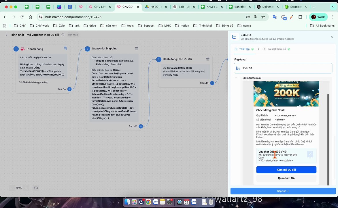The image size is (338, 208).
Task: Click Quan tâm OA button in preview
Action: (x=286, y=178)
